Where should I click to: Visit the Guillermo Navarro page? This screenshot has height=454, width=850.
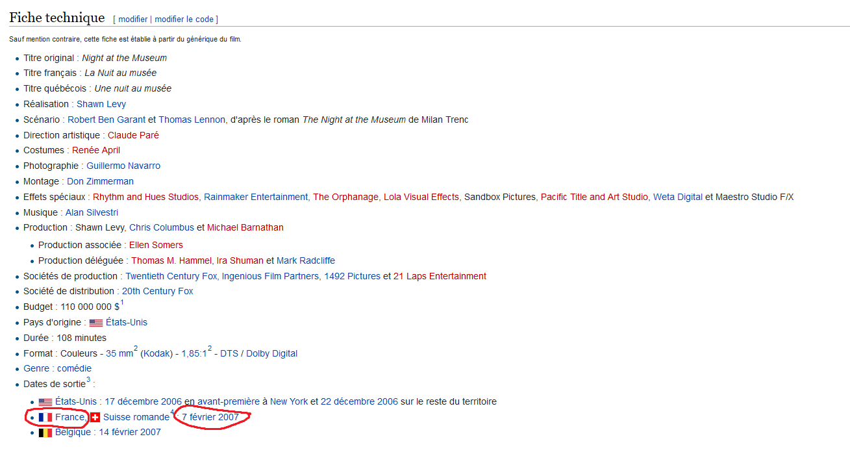pos(123,166)
